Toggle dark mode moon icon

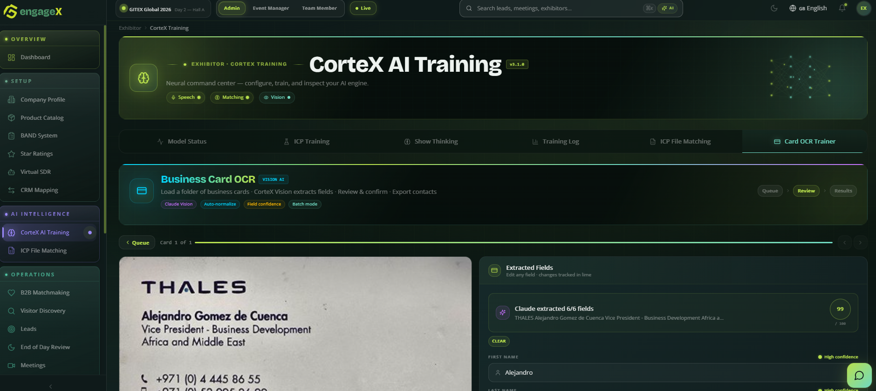click(x=774, y=8)
